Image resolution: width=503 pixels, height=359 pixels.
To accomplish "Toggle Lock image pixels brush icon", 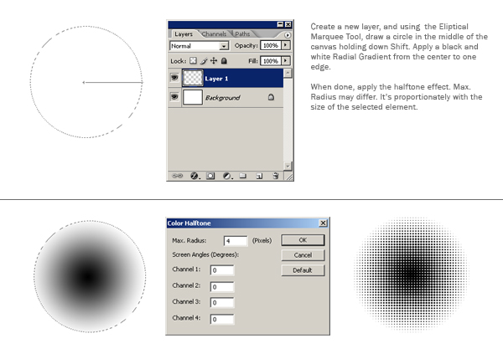I will pyautogui.click(x=204, y=60).
